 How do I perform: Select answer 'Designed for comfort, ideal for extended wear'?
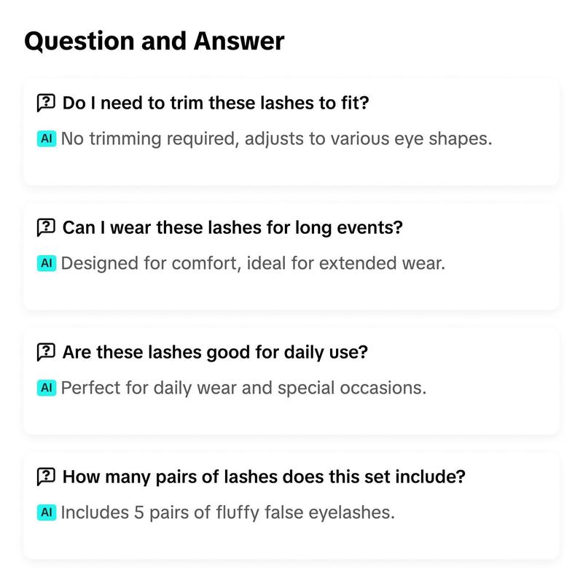[253, 263]
